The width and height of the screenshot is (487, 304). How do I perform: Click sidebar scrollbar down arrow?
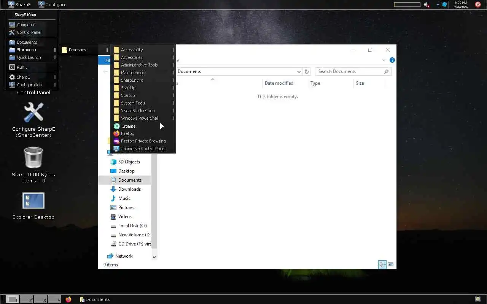tap(154, 257)
